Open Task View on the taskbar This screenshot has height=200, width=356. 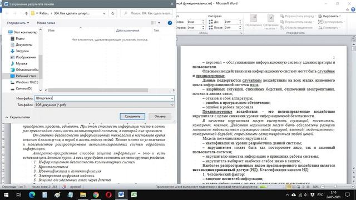[x=19, y=195]
